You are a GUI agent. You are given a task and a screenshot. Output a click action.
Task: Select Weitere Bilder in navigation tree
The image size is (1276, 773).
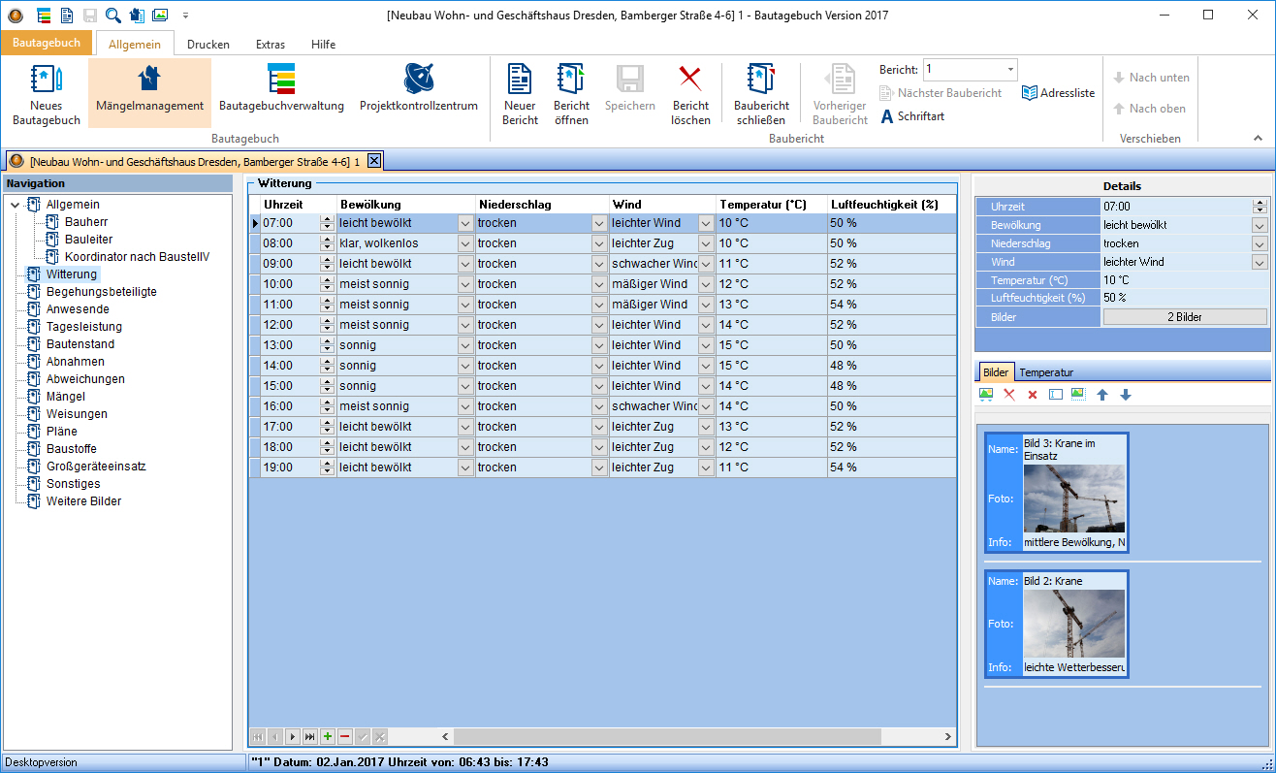[83, 501]
